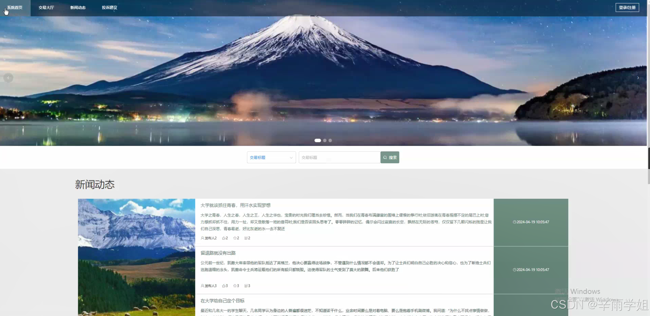Focus the 交易标题 search input field
The width and height of the screenshot is (650, 316).
[339, 157]
